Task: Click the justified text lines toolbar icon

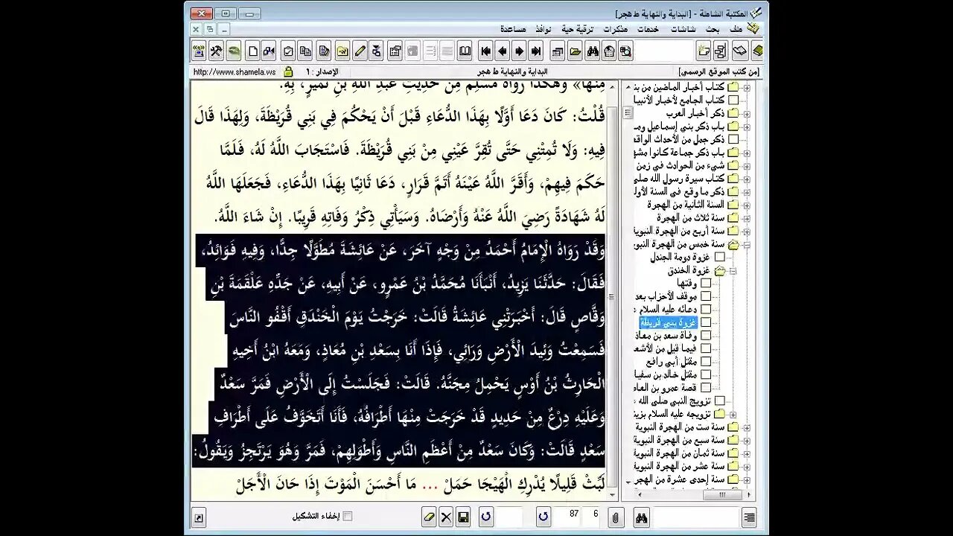Action: 447,51
